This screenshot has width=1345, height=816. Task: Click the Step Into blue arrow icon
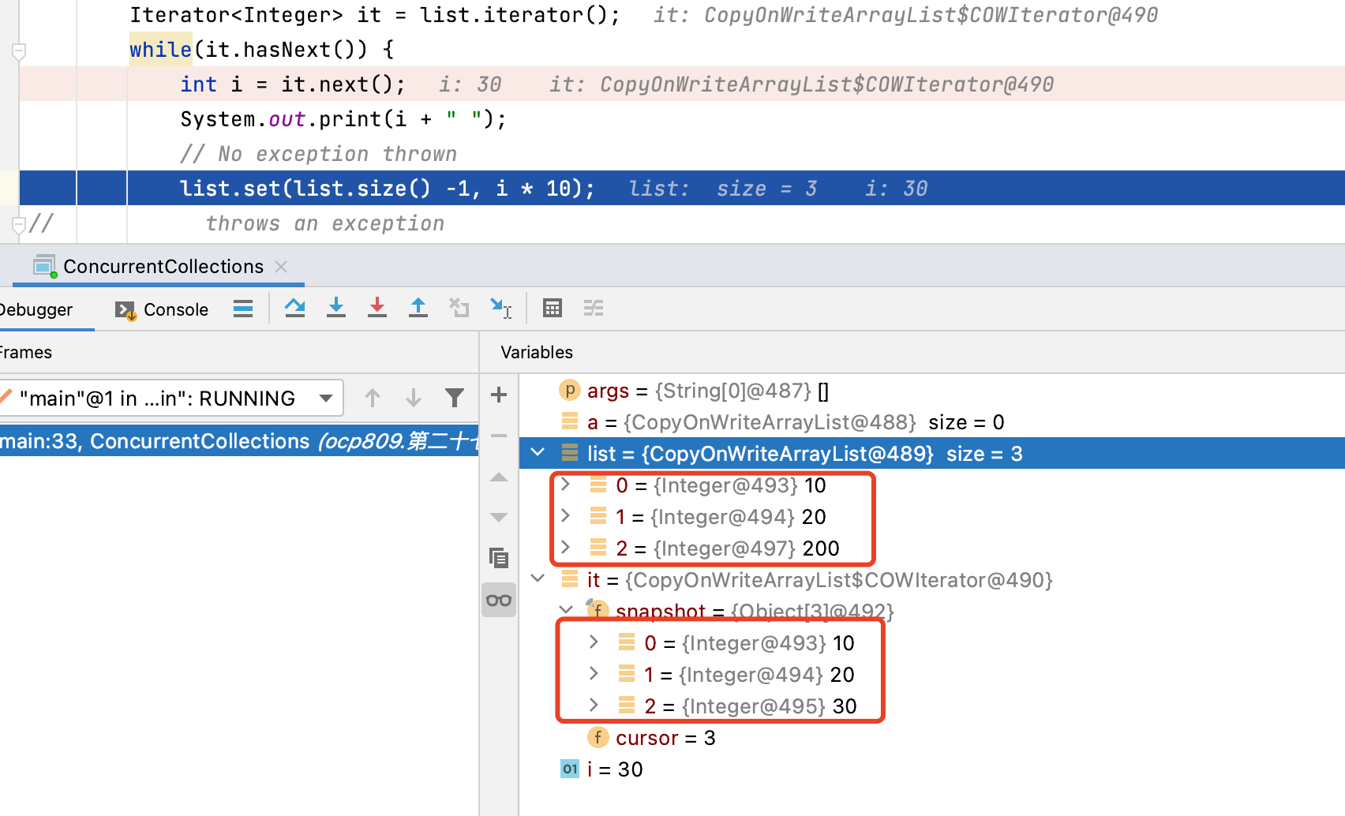tap(336, 308)
